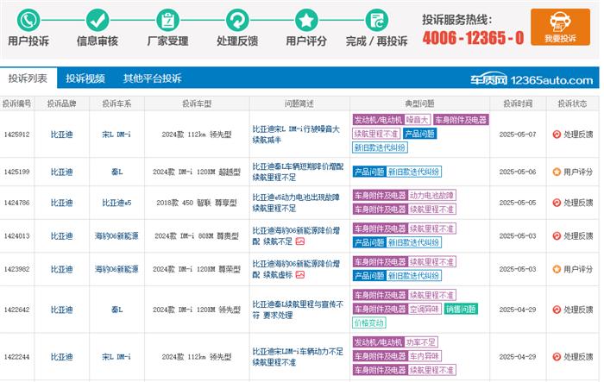Click the 车内异味 tag in row 1422244
The width and height of the screenshot is (604, 382).
pyautogui.click(x=425, y=356)
